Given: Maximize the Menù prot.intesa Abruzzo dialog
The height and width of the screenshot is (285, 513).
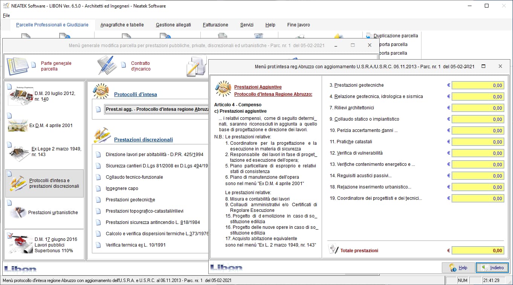Looking at the screenshot, I should tap(483, 66).
